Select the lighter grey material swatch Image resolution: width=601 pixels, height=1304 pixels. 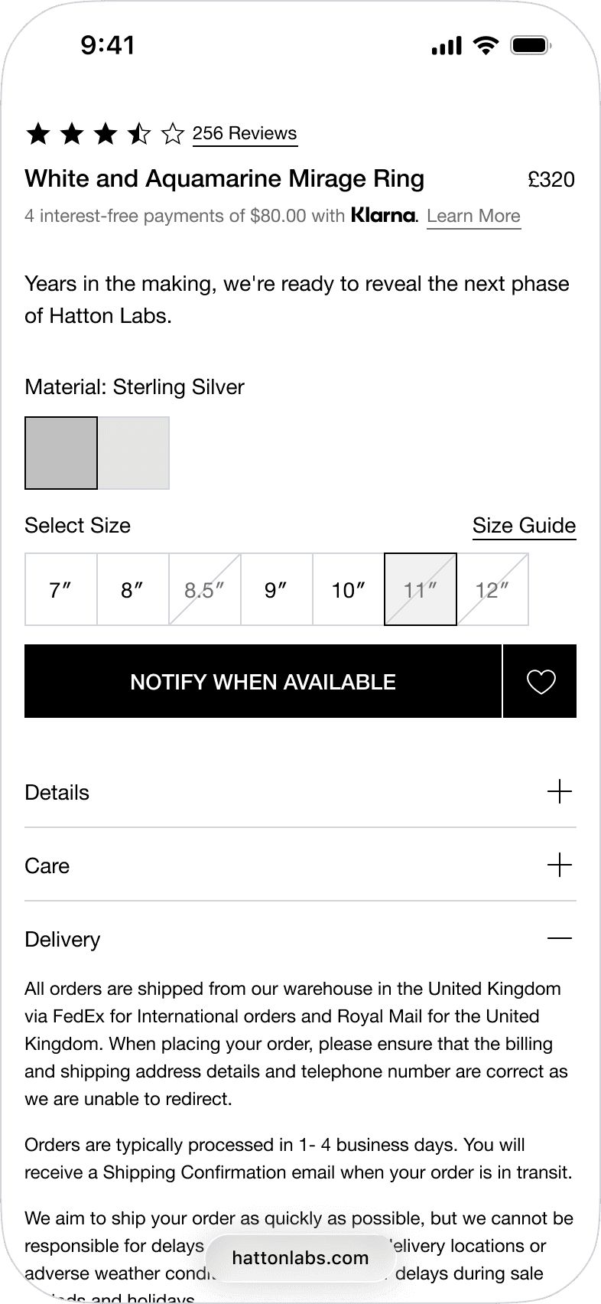point(134,453)
